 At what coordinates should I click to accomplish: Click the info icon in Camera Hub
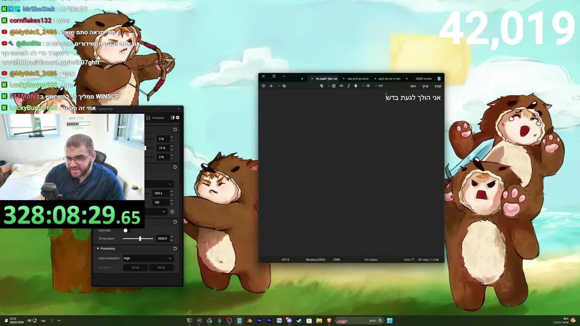172,211
